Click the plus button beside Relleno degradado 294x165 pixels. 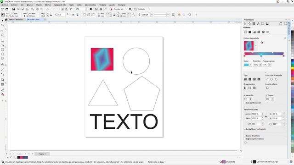coord(285,38)
